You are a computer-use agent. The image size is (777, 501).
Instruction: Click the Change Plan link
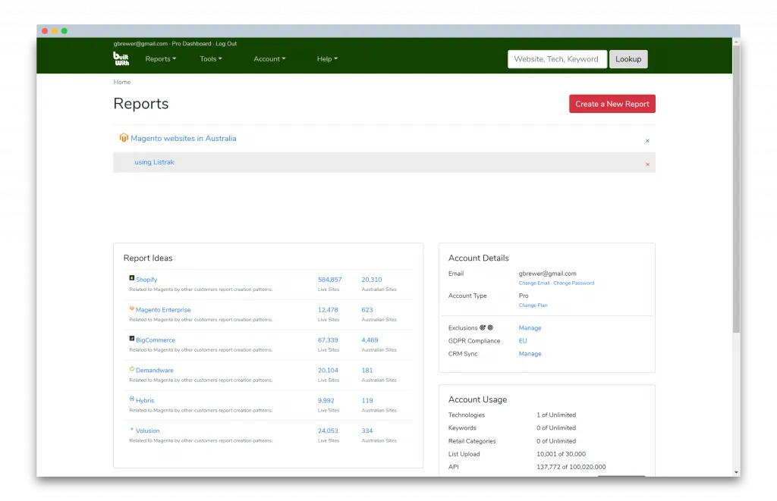[x=533, y=305]
